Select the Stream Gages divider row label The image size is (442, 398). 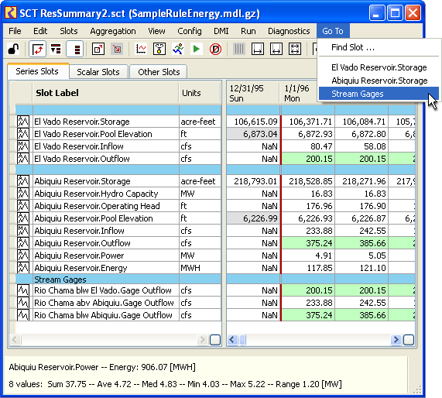60,280
